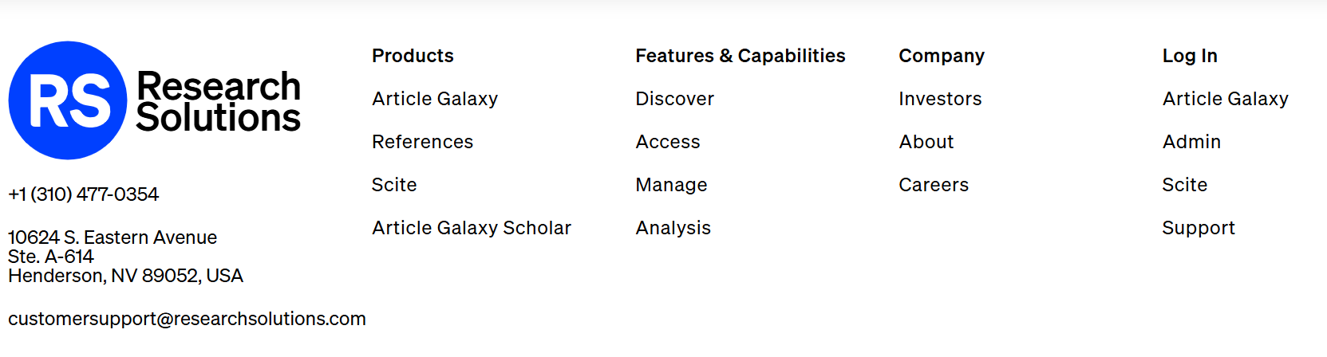
Task: Log in to Scite
Action: point(1184,185)
